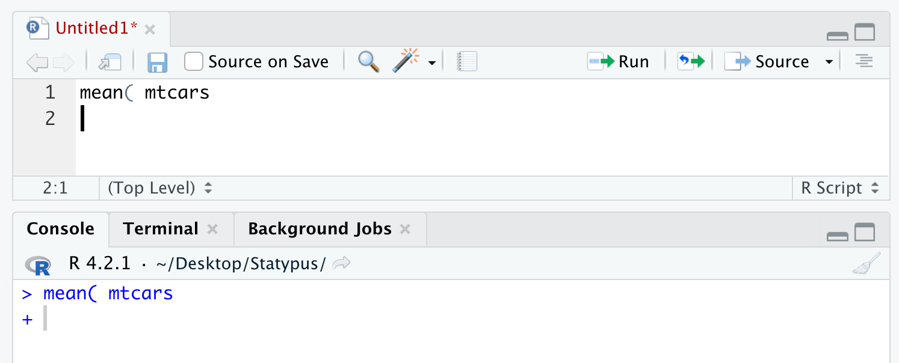Clear console with the broom icon

pyautogui.click(x=866, y=264)
